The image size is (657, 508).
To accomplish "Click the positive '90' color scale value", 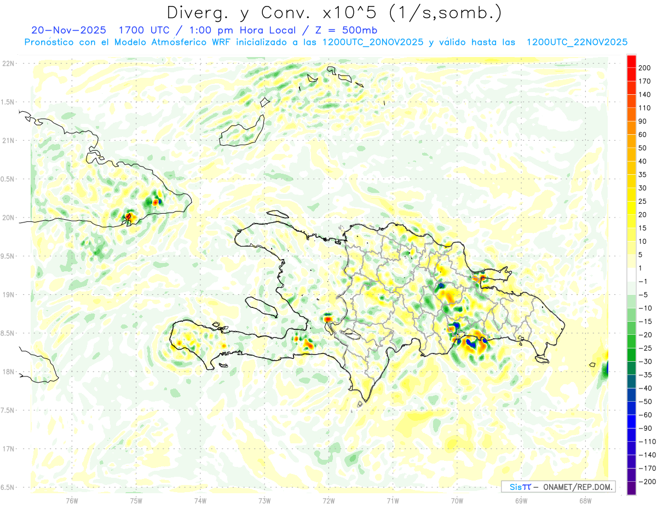I will coord(643,121).
